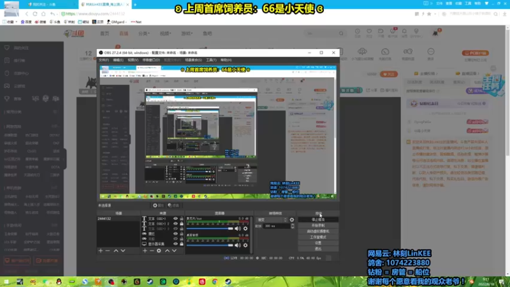Image resolution: width=510 pixels, height=287 pixels.
Task: Toggle lock on 文本 (GDI+) 2 source
Action: tap(182, 224)
